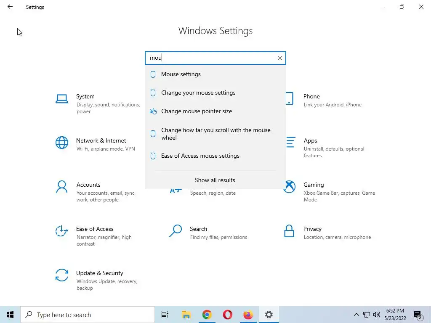The image size is (431, 323).
Task: Choose 'Ease of Access mouse settings' suggestion
Action: click(x=215, y=156)
